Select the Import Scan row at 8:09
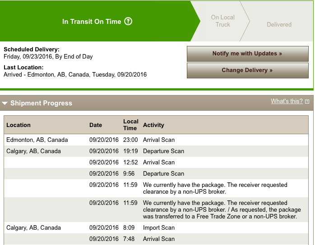This screenshot has height=245, width=315. (156, 227)
